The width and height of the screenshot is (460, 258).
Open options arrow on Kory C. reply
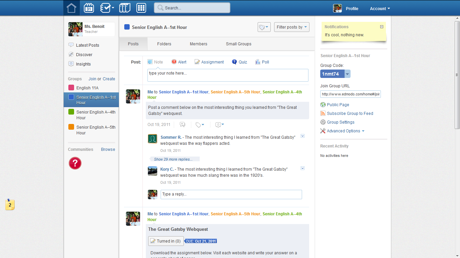click(302, 168)
